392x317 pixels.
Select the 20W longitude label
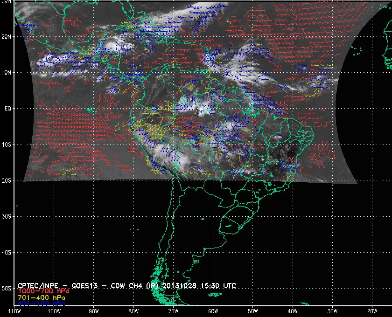(x=372, y=311)
